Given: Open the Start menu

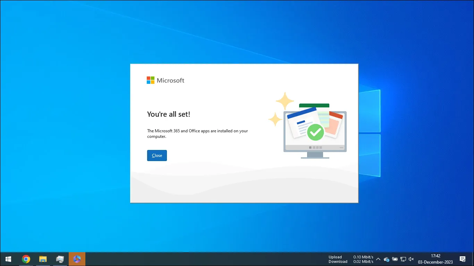Looking at the screenshot, I should tap(8, 259).
